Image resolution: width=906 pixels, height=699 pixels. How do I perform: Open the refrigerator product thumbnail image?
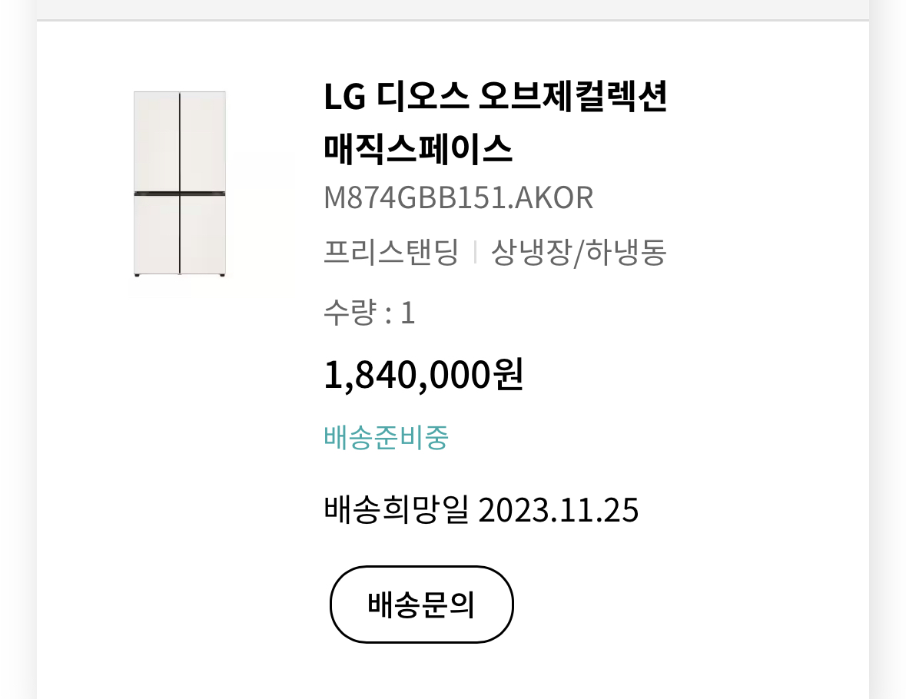click(180, 184)
